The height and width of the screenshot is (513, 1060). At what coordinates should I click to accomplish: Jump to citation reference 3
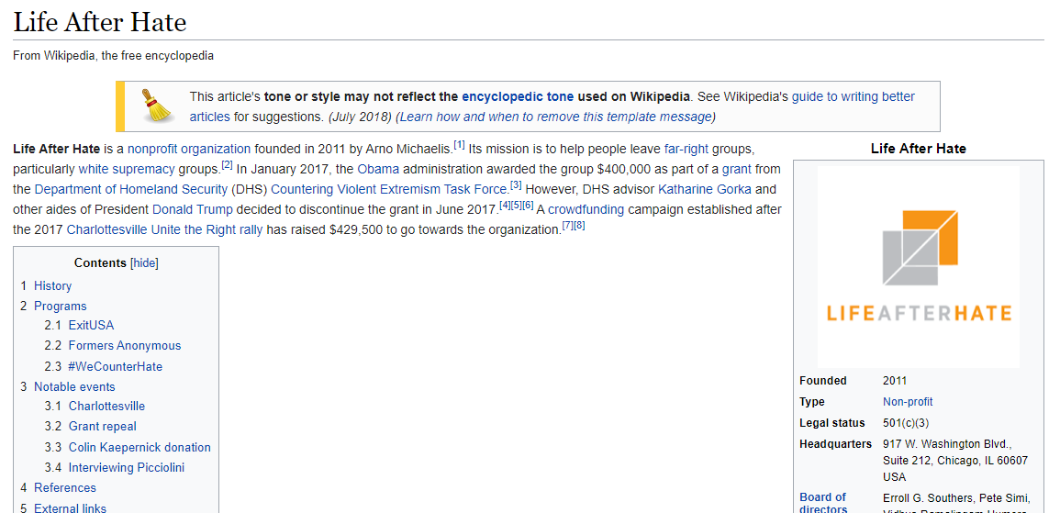[516, 184]
